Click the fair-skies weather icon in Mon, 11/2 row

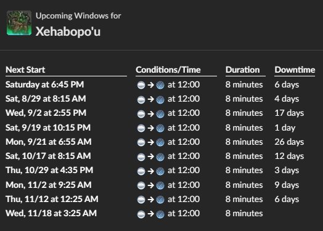tap(141, 185)
